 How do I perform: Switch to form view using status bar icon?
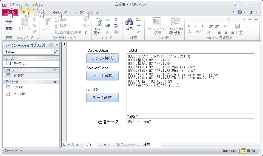(x=243, y=151)
